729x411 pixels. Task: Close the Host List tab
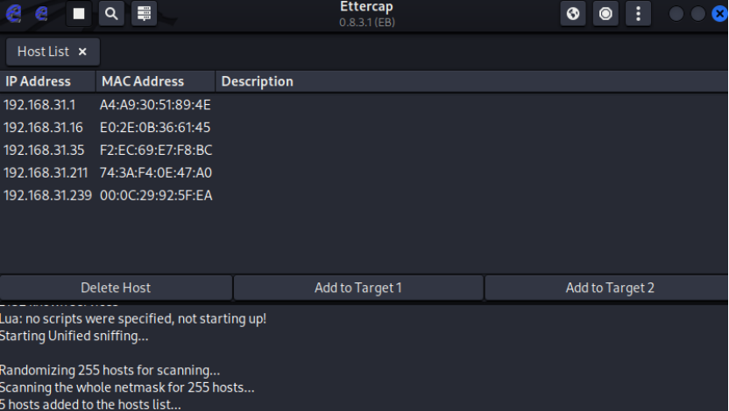pyautogui.click(x=82, y=52)
